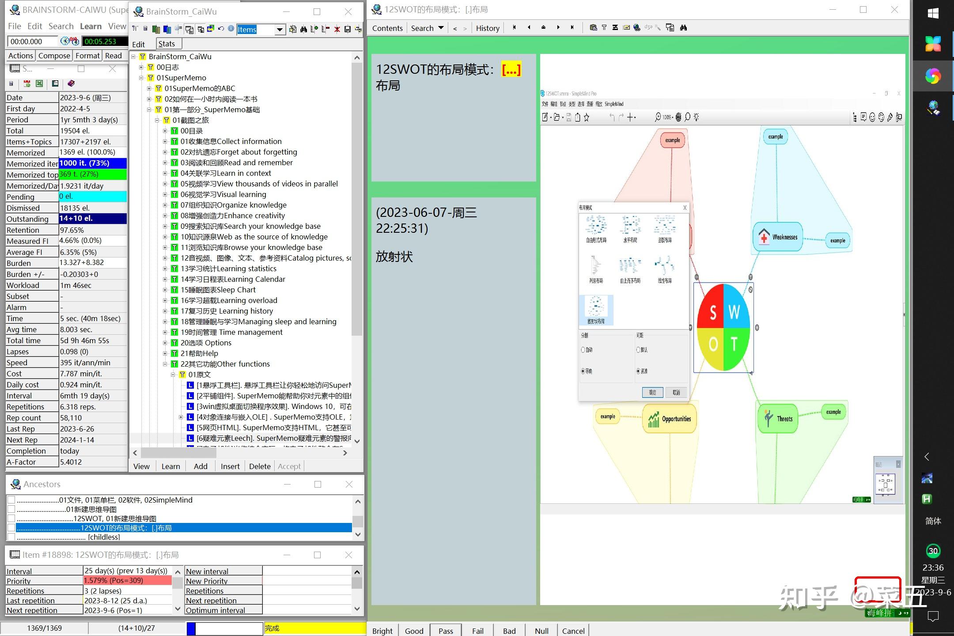Open the Items dropdown in BrainStorm toolbar
Screen dimensions: 954x636
point(280,30)
